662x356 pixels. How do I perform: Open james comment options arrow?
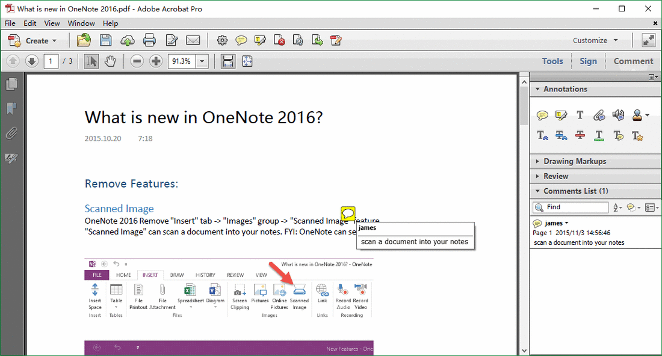[x=566, y=223]
